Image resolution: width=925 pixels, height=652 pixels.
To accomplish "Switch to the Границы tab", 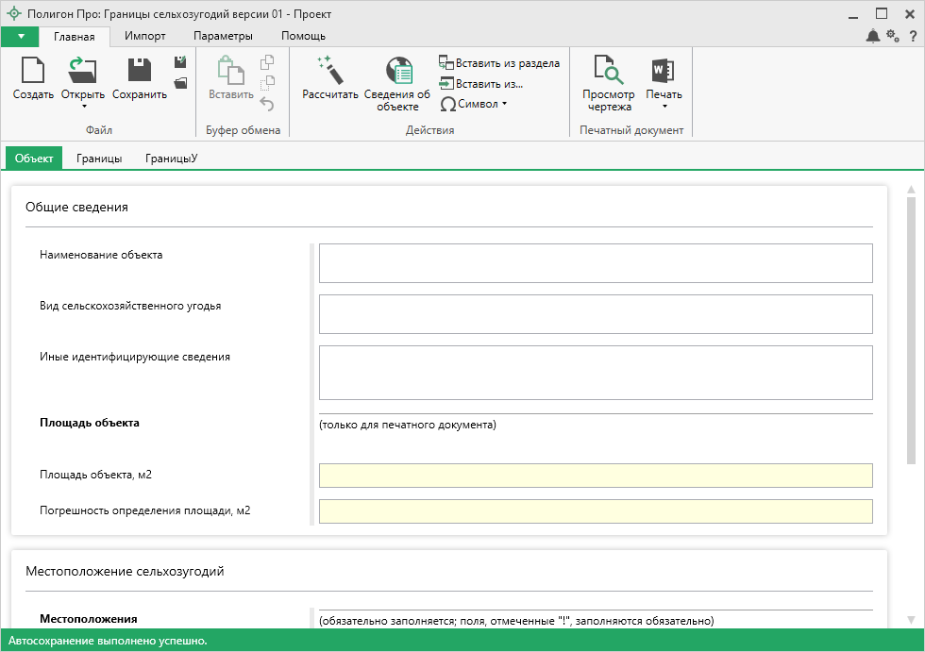I will click(99, 159).
